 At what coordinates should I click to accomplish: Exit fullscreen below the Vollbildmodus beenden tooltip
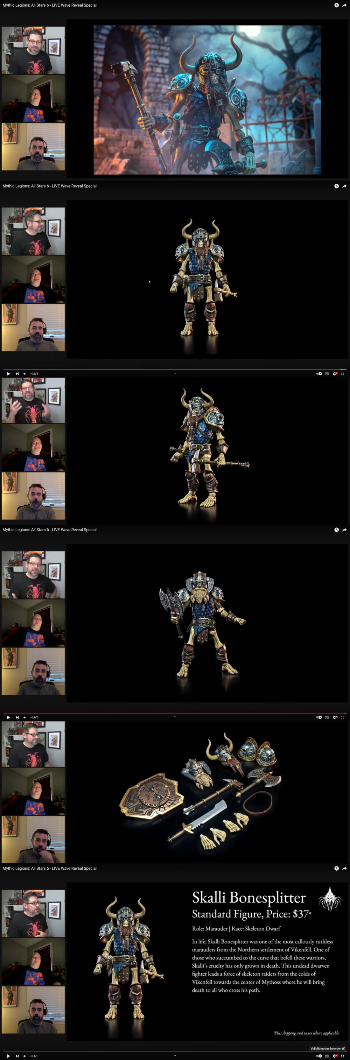pos(343,1056)
